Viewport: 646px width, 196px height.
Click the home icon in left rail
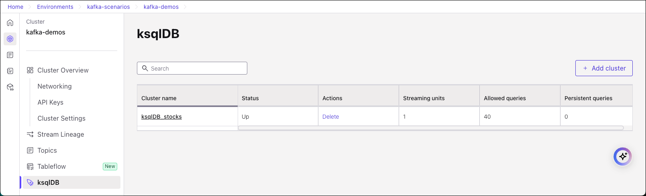pyautogui.click(x=10, y=23)
